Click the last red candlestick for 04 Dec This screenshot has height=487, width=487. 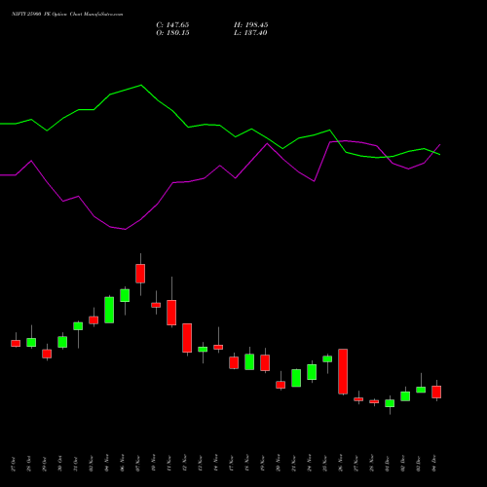coord(436,392)
